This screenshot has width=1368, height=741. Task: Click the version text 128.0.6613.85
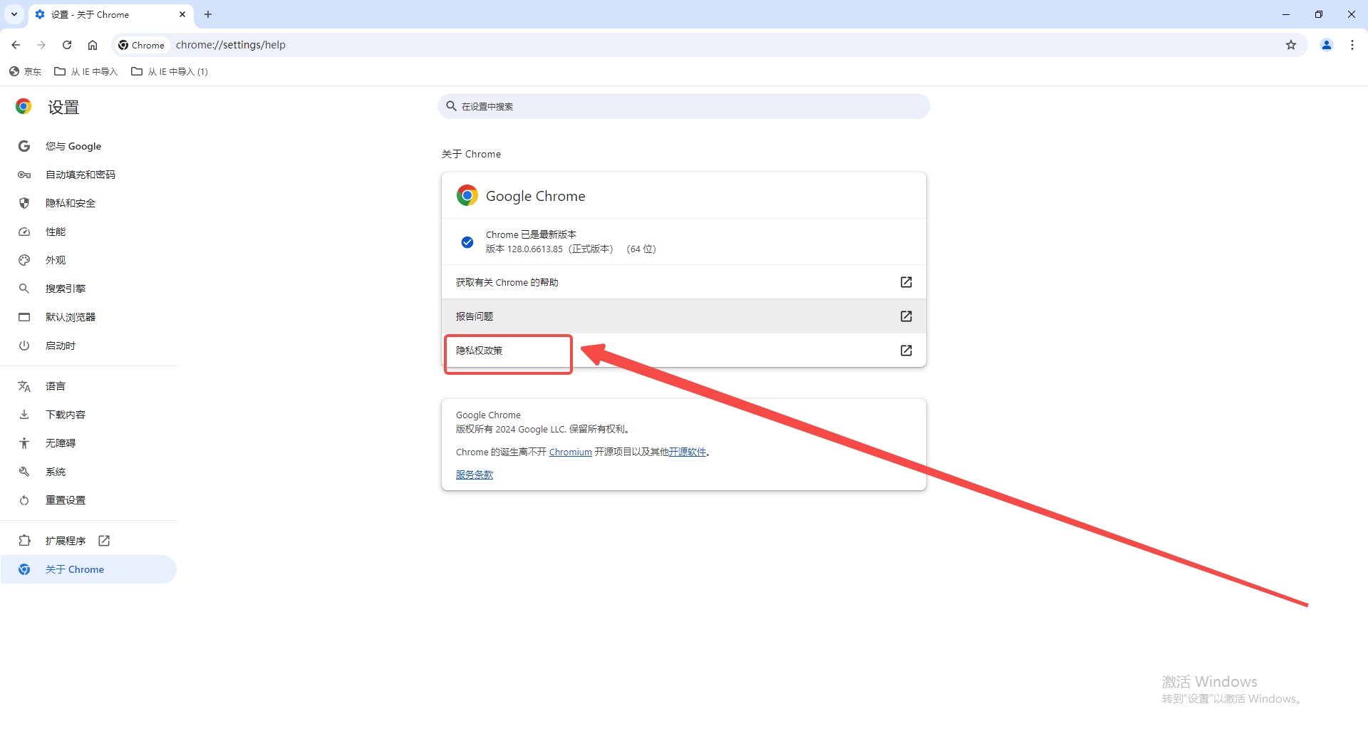pos(535,249)
